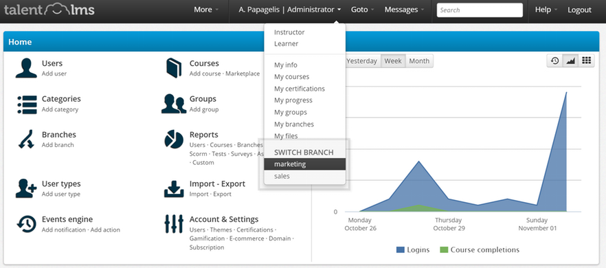Select the Month time range
Screen dimensions: 606x268
tap(419, 61)
